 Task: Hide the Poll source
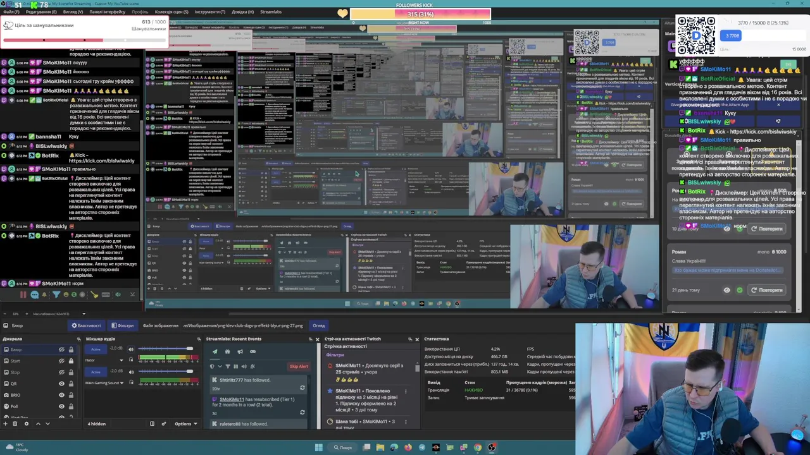point(61,406)
